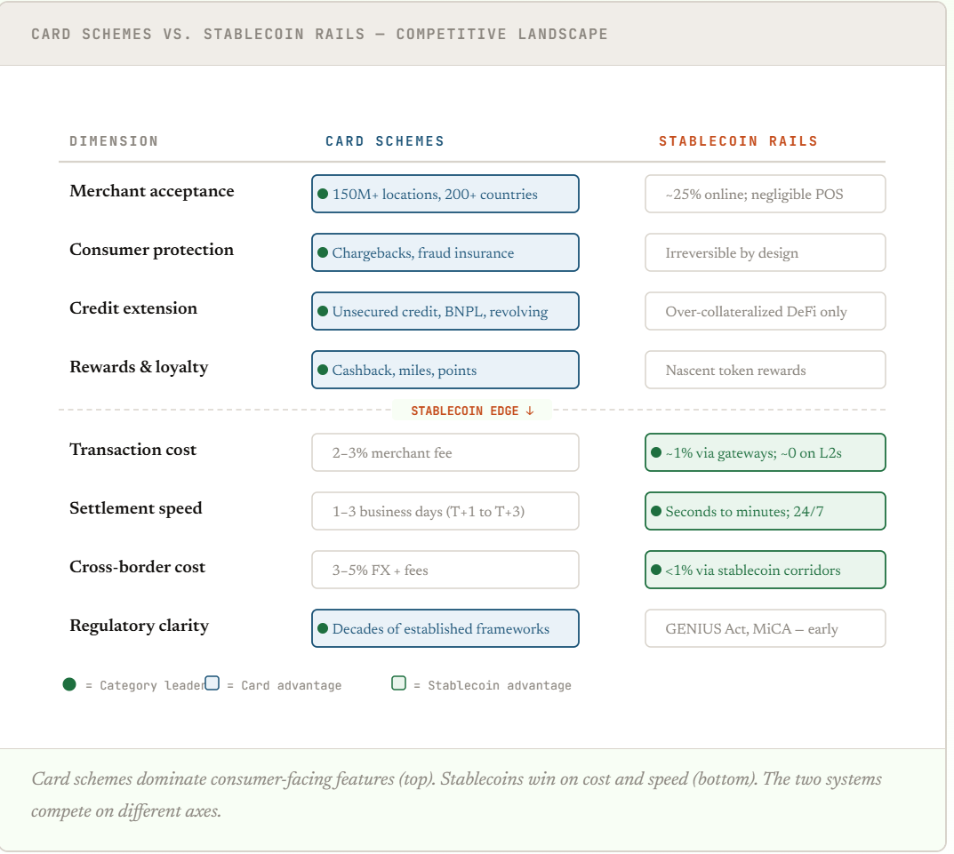
Task: Click the "GENIUS Act, MiCA — early" cell
Action: click(x=765, y=628)
